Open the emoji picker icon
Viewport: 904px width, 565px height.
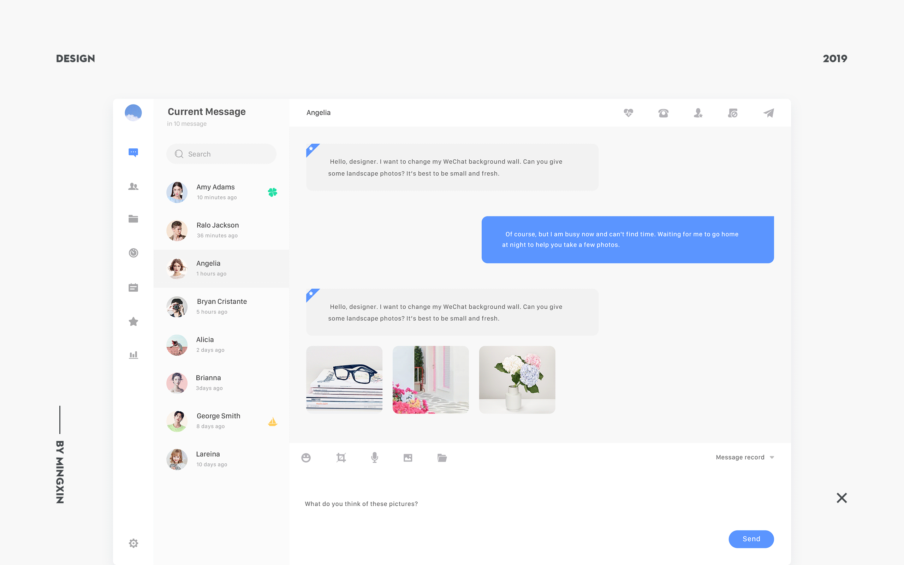coord(306,457)
